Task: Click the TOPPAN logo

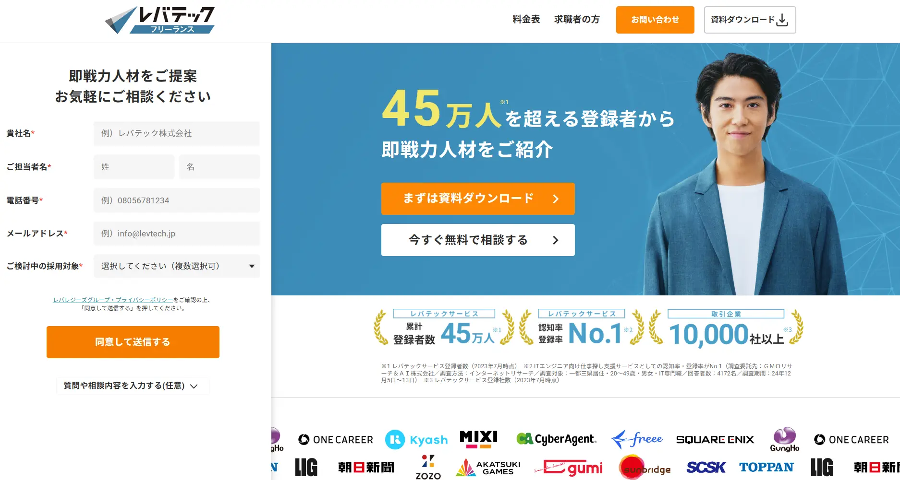Action: (x=766, y=467)
